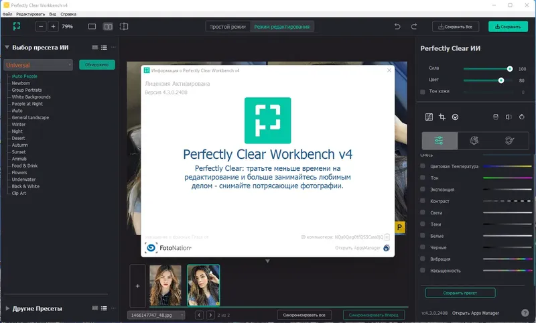The height and width of the screenshot is (323, 536).
Task: Click Сохранить пресет button
Action: click(460, 293)
